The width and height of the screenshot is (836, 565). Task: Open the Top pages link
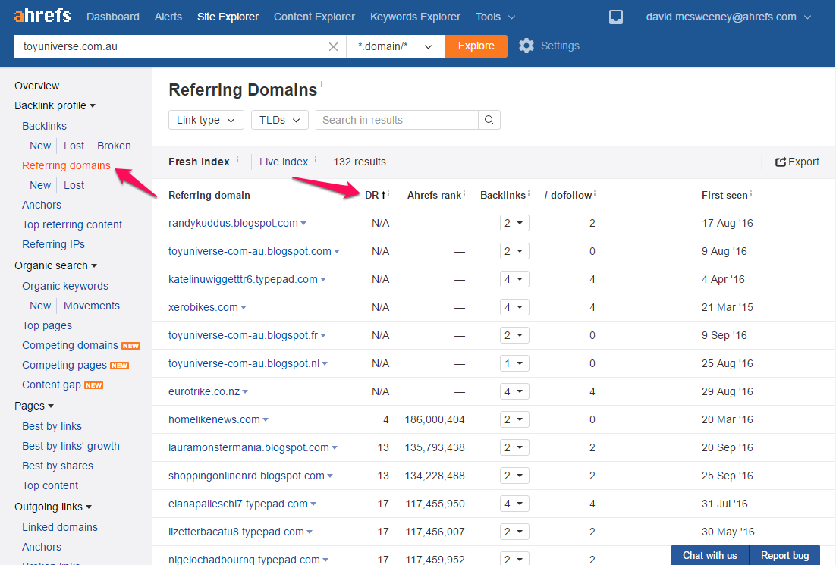tap(47, 325)
